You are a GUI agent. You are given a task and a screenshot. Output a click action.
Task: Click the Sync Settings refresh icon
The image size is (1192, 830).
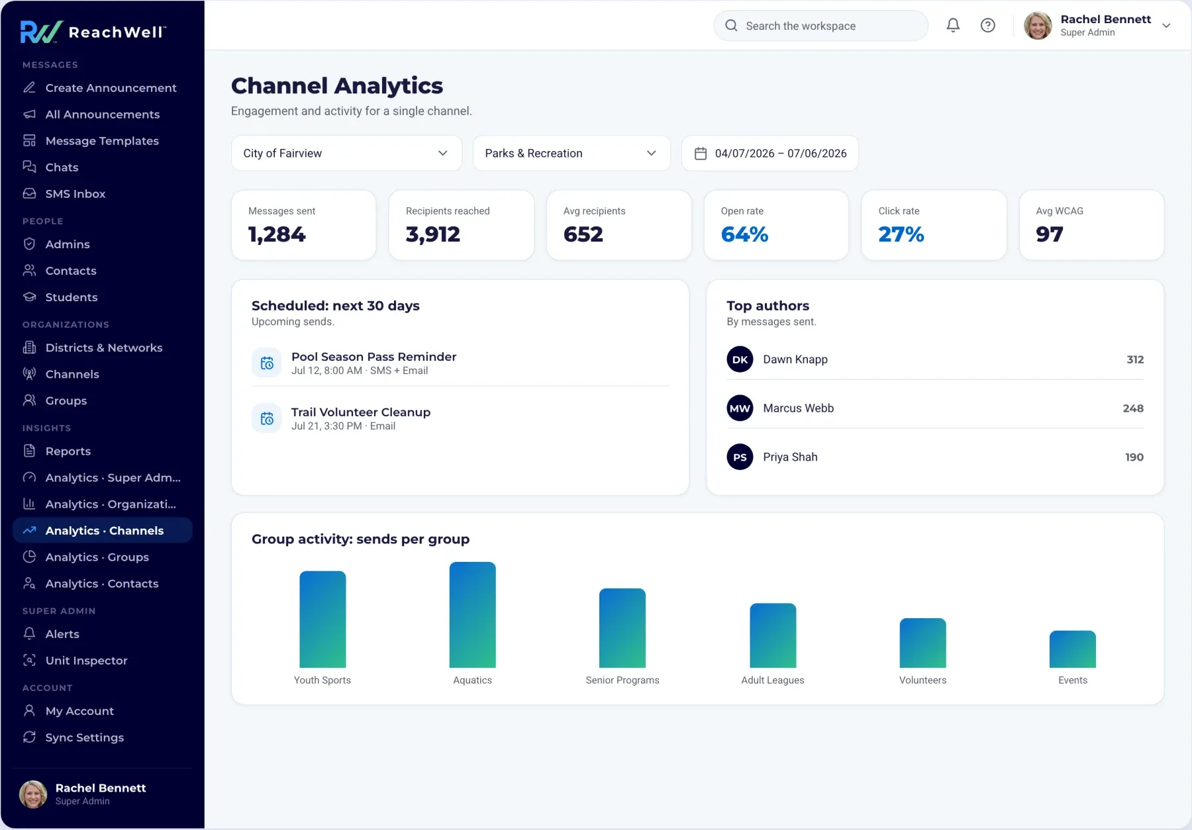[x=29, y=737]
